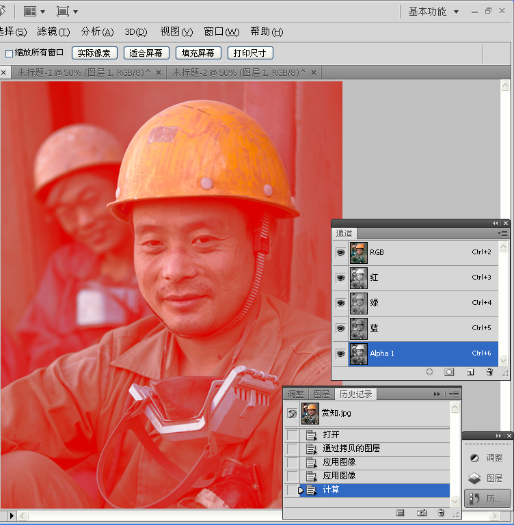Image resolution: width=514 pixels, height=525 pixels.
Task: Set history brush source to 打开 state
Action: pos(293,435)
